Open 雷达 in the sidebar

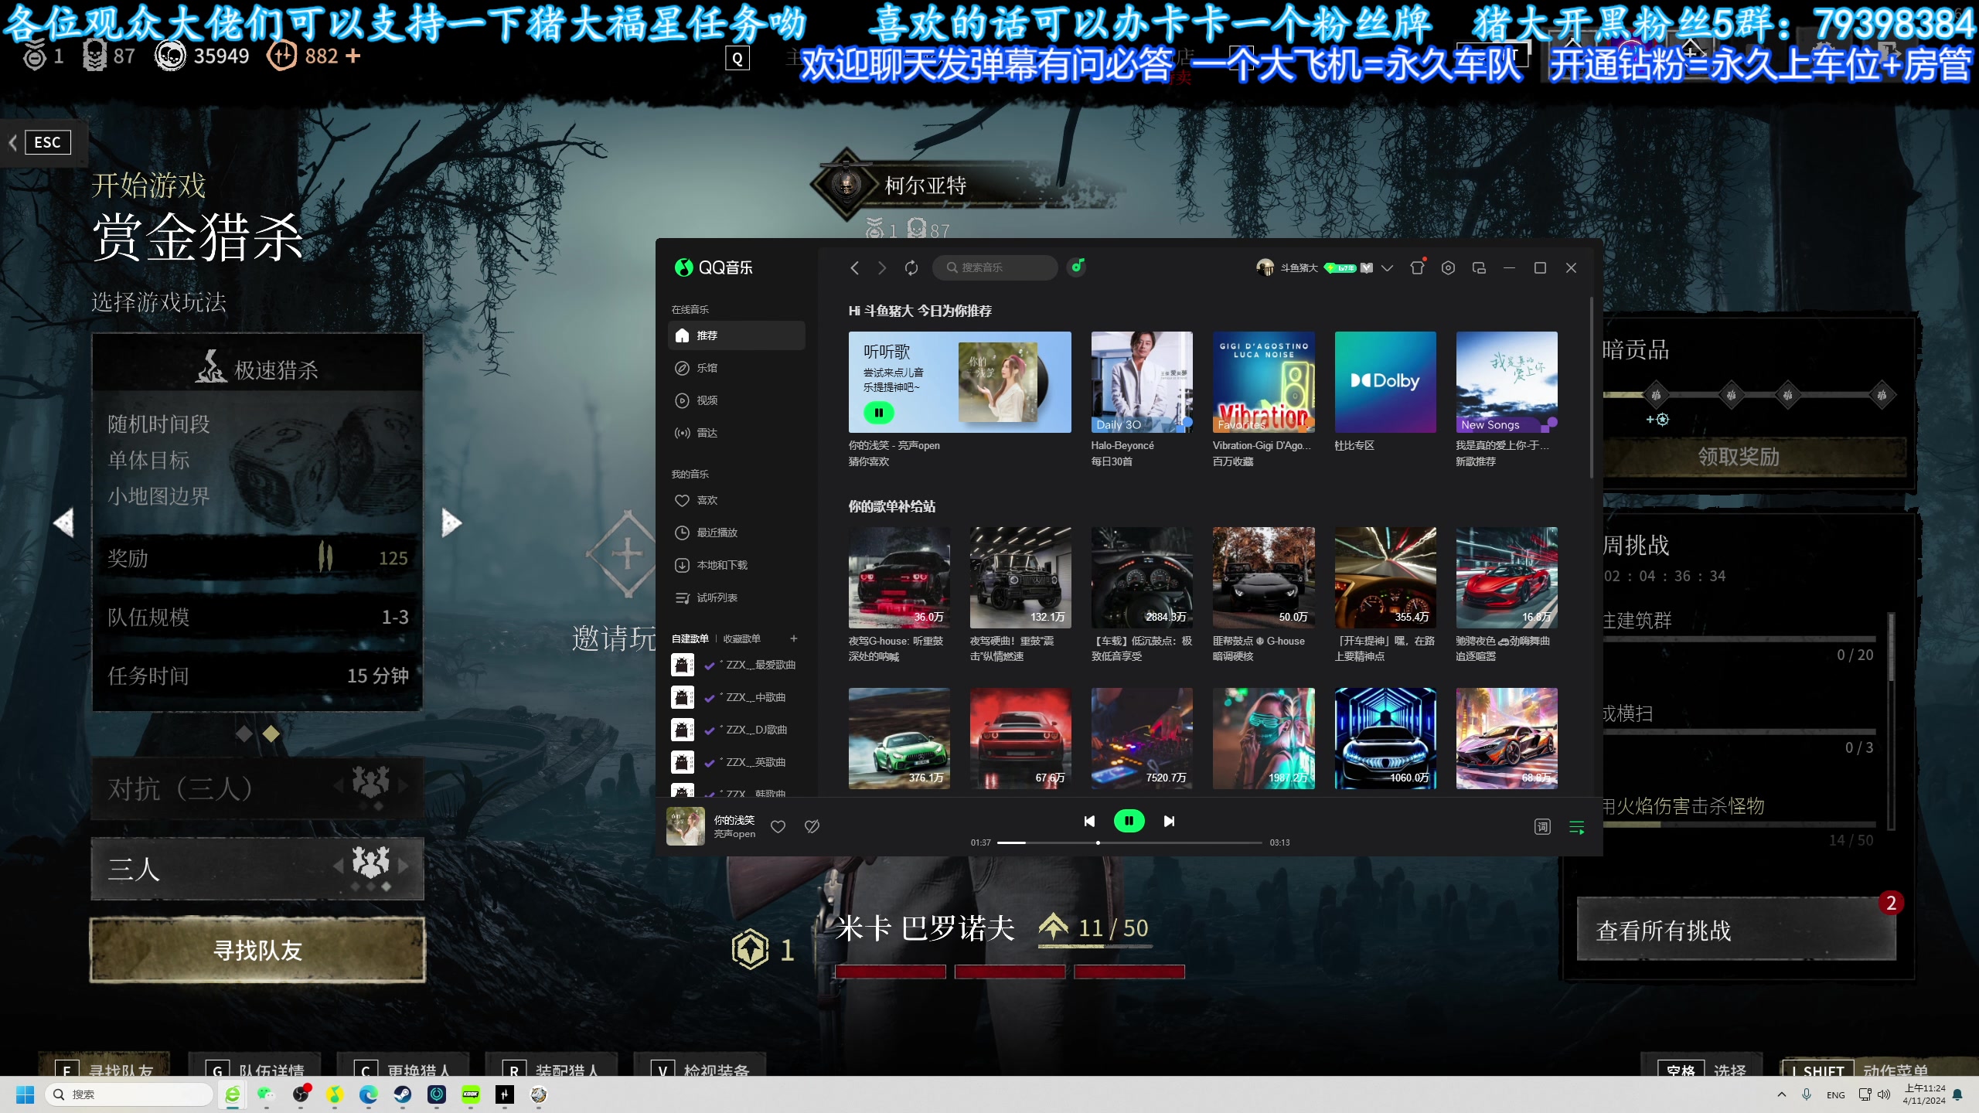tap(737, 433)
